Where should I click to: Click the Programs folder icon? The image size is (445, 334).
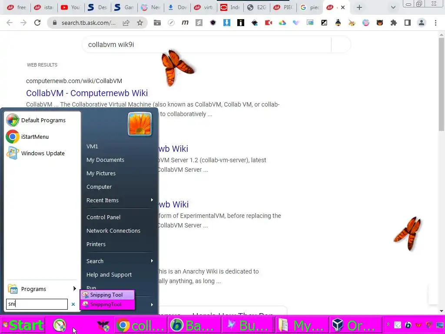click(13, 289)
